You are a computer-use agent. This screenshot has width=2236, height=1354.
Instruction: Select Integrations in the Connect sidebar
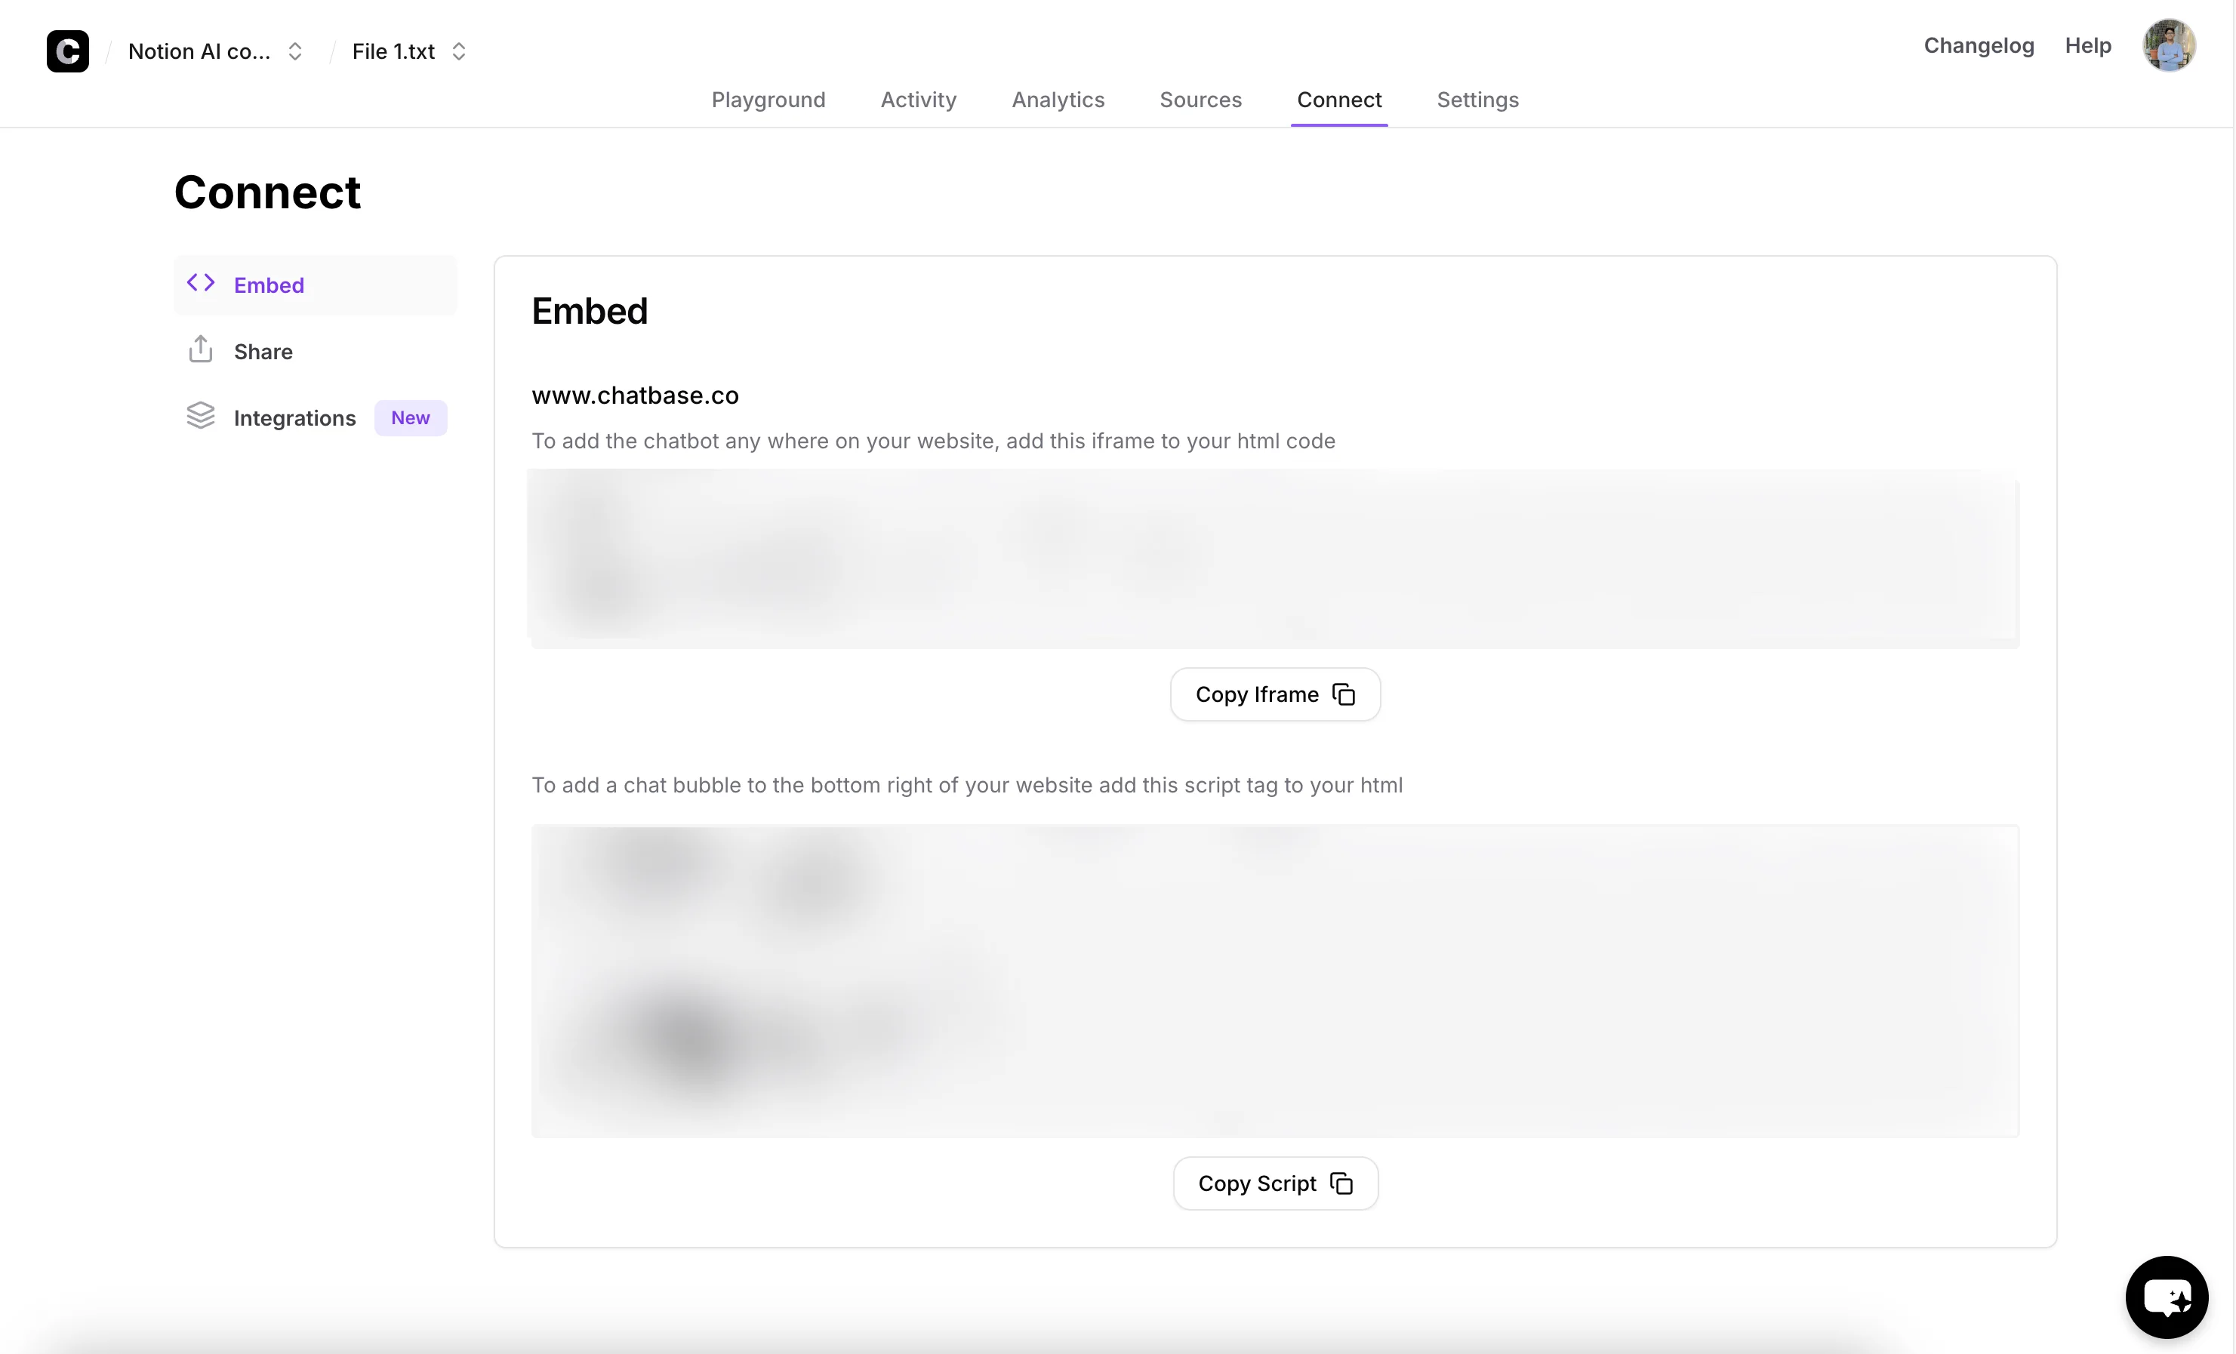pyautogui.click(x=294, y=418)
